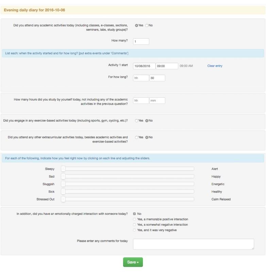Click the Activity 1 start date field
The width and height of the screenshot is (266, 272).
click(x=144, y=66)
